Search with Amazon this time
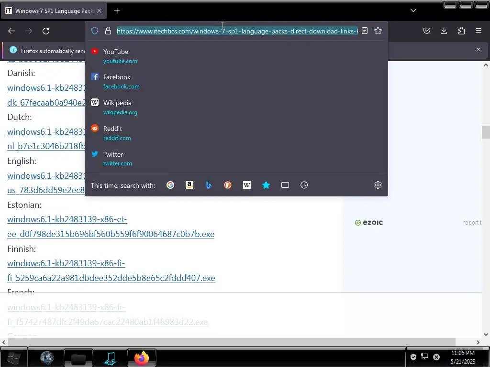The image size is (490, 367). [x=189, y=185]
